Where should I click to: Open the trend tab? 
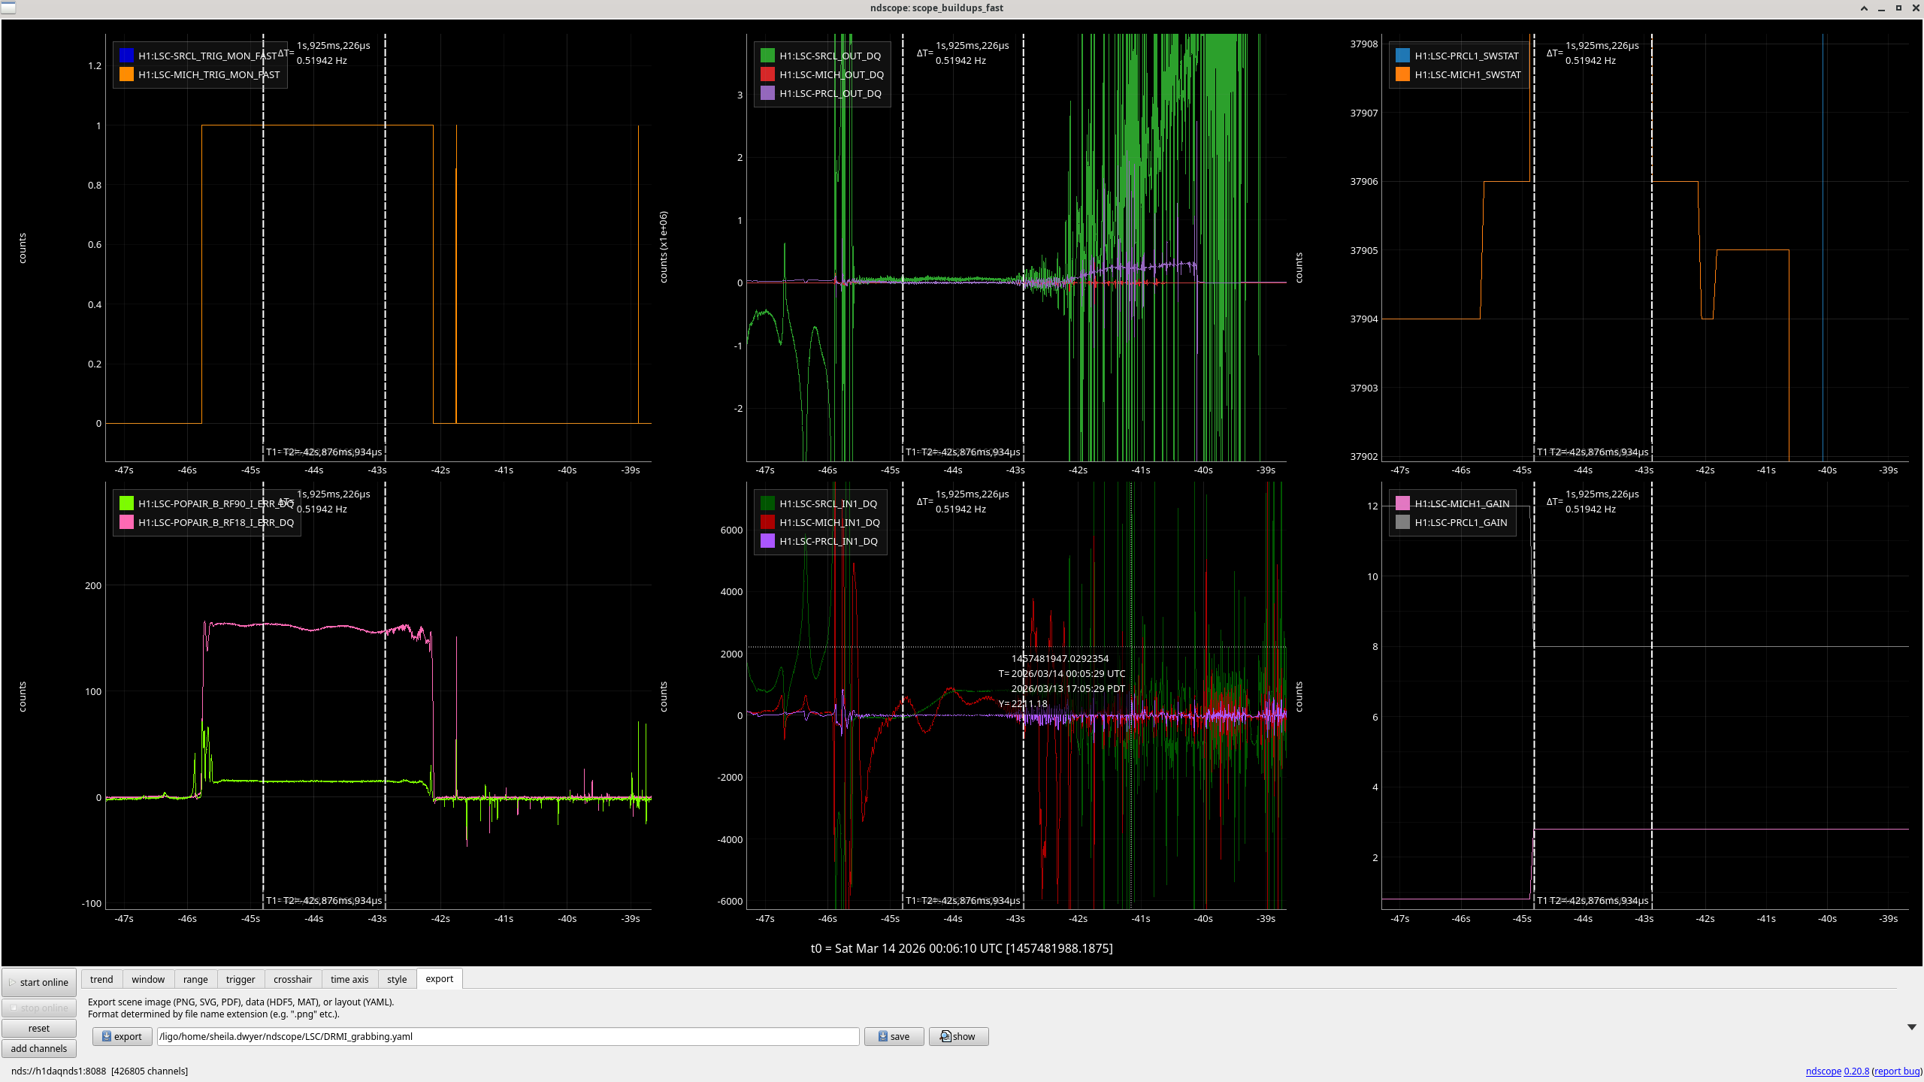(x=101, y=979)
